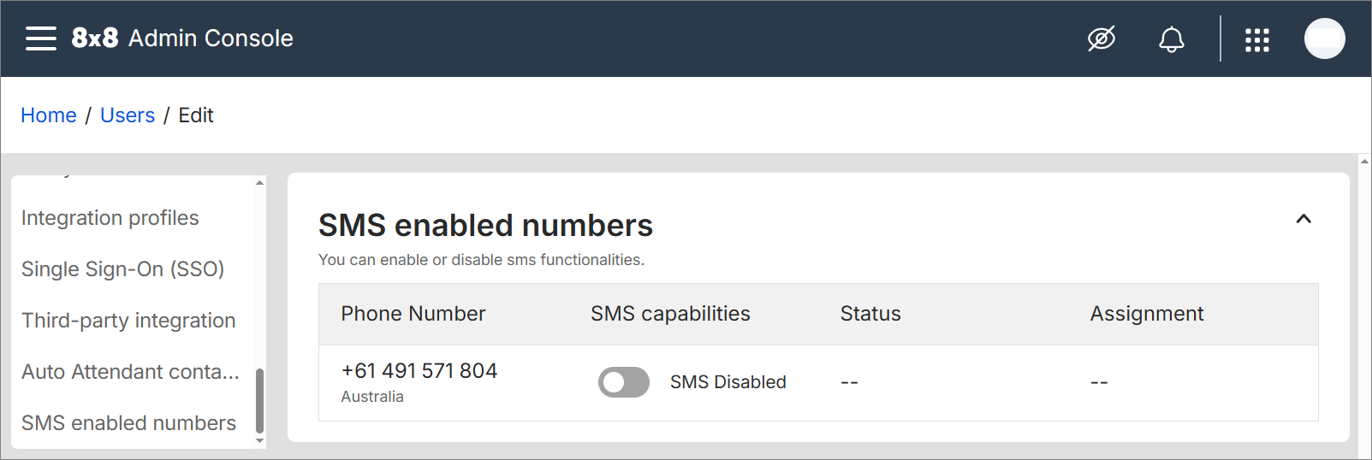1372x460 pixels.
Task: Toggle the crossed-out eye visibility icon
Action: [x=1102, y=38]
